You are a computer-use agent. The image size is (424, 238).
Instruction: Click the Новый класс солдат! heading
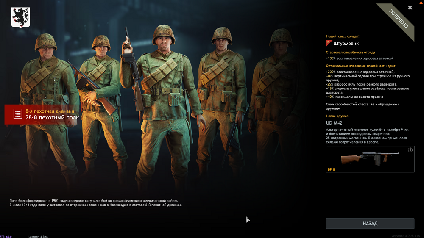(x=343, y=36)
